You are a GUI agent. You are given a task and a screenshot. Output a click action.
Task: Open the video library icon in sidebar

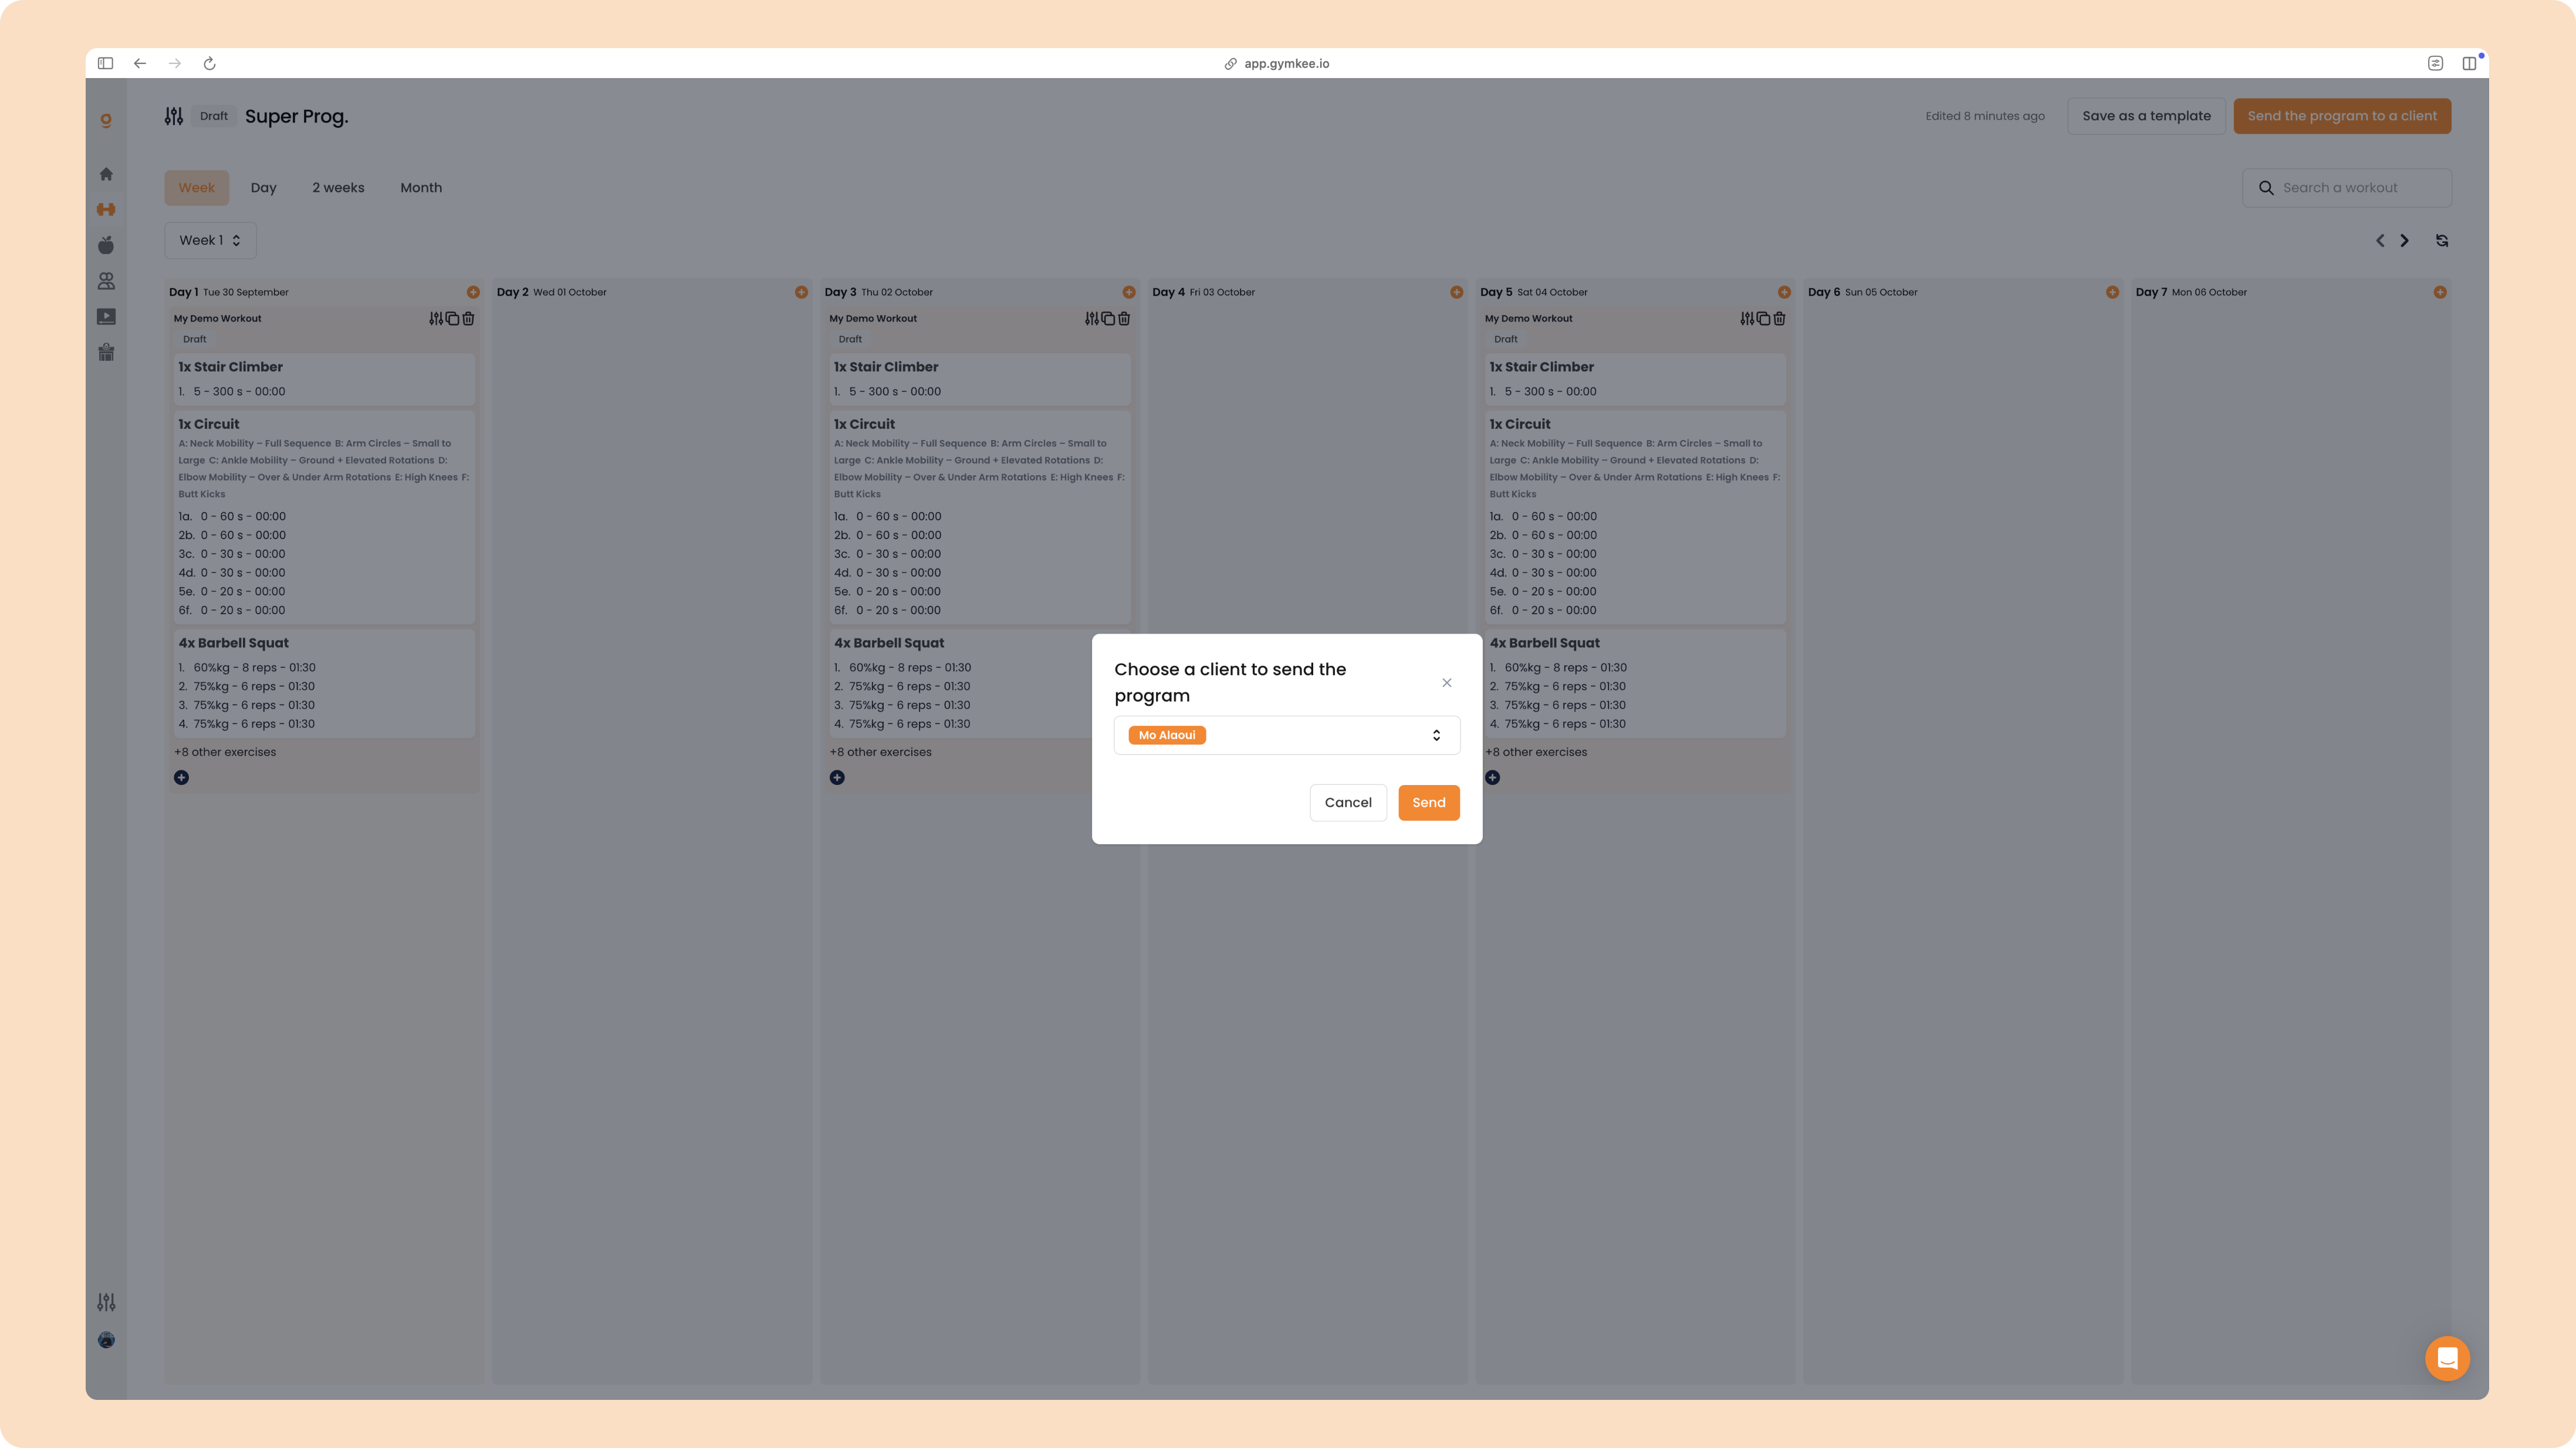click(x=106, y=317)
